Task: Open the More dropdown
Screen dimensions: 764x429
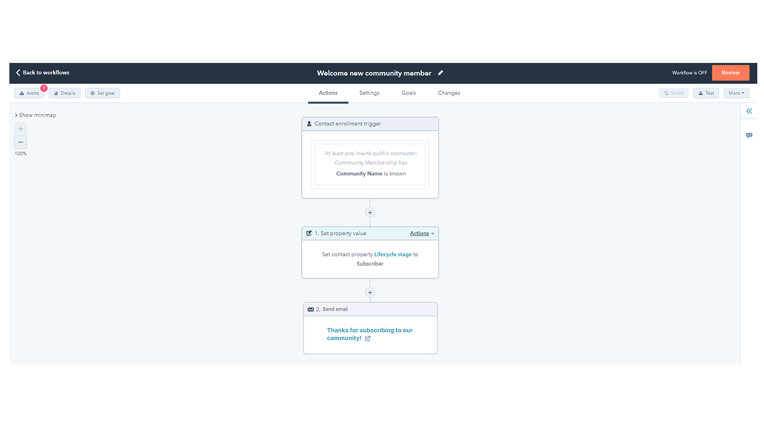Action: 736,93
